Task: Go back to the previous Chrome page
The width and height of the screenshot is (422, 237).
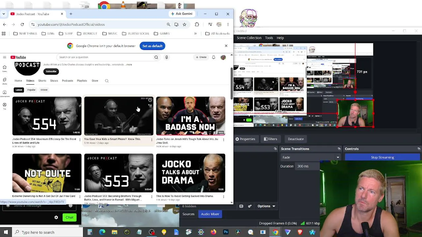Action: pyautogui.click(x=4, y=24)
